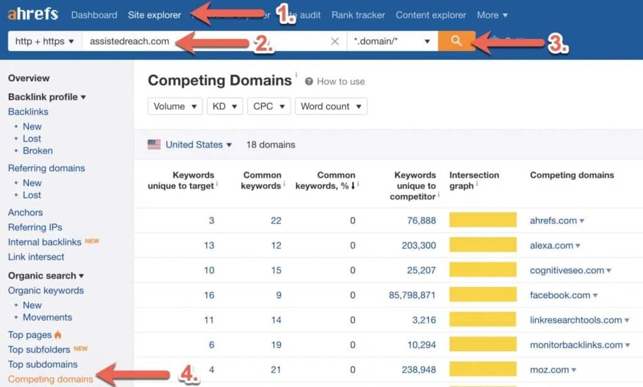Click the United States flag icon

coord(153,144)
